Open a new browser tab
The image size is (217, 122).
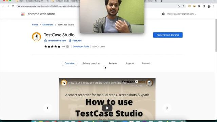[x=161, y=1]
